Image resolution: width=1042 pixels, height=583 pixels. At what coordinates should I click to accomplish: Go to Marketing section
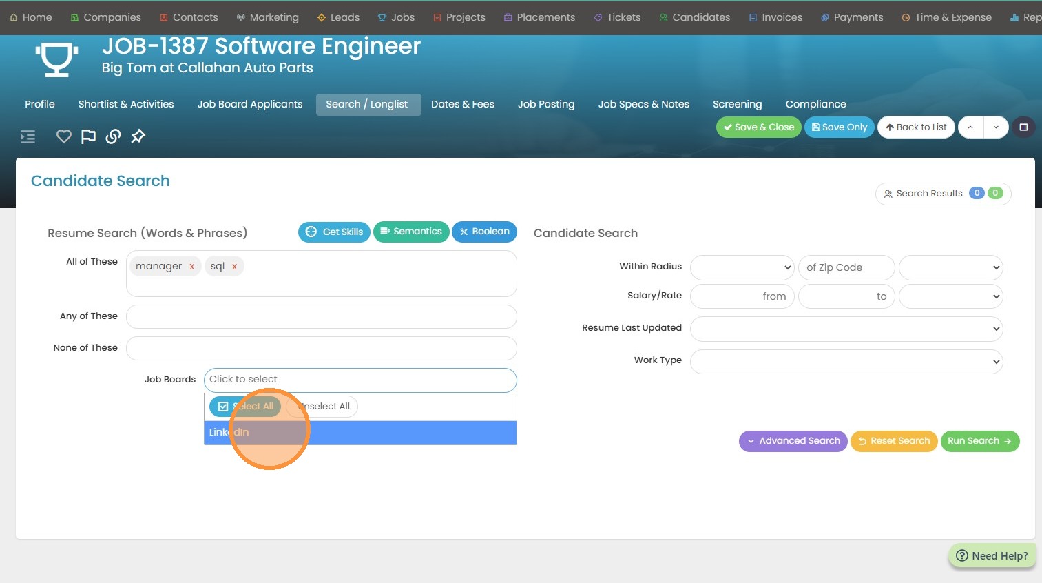pyautogui.click(x=267, y=17)
